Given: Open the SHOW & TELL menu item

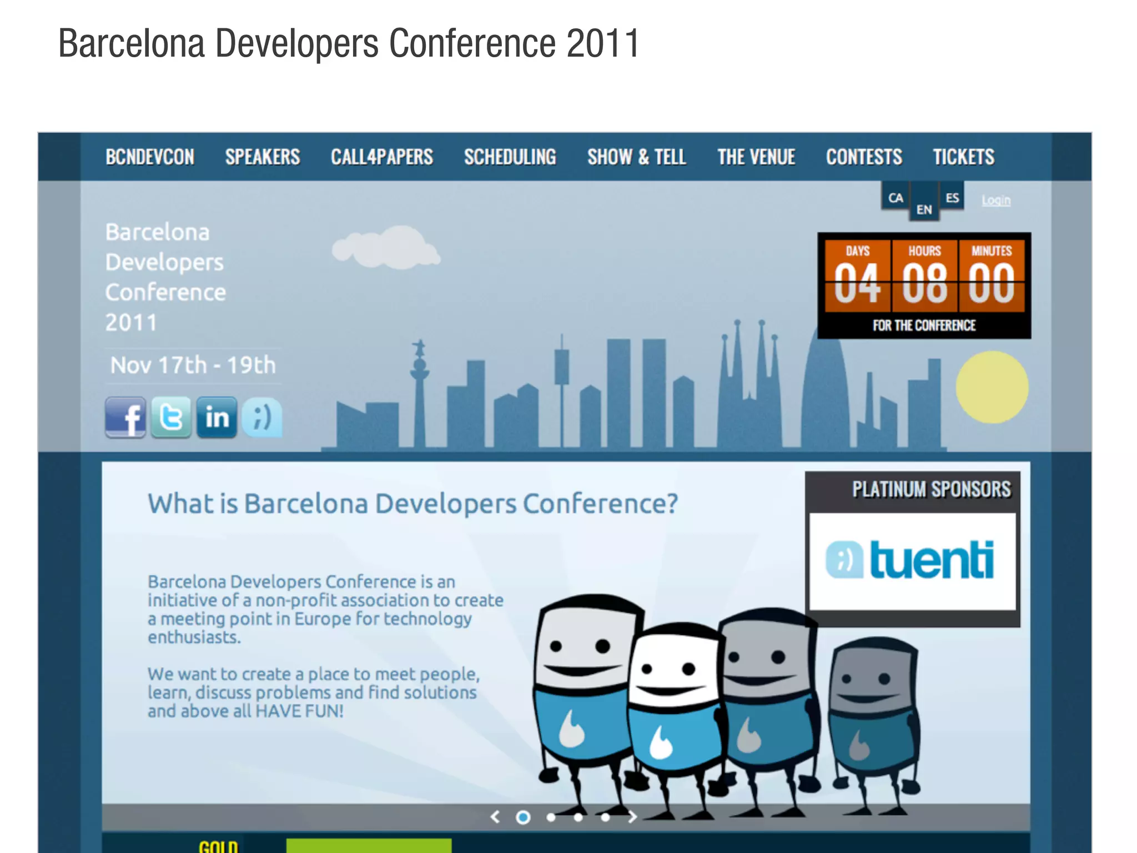Looking at the screenshot, I should click(637, 157).
